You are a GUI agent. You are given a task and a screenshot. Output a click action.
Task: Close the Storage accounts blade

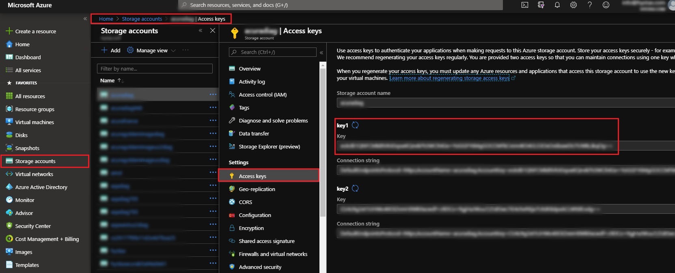click(213, 30)
